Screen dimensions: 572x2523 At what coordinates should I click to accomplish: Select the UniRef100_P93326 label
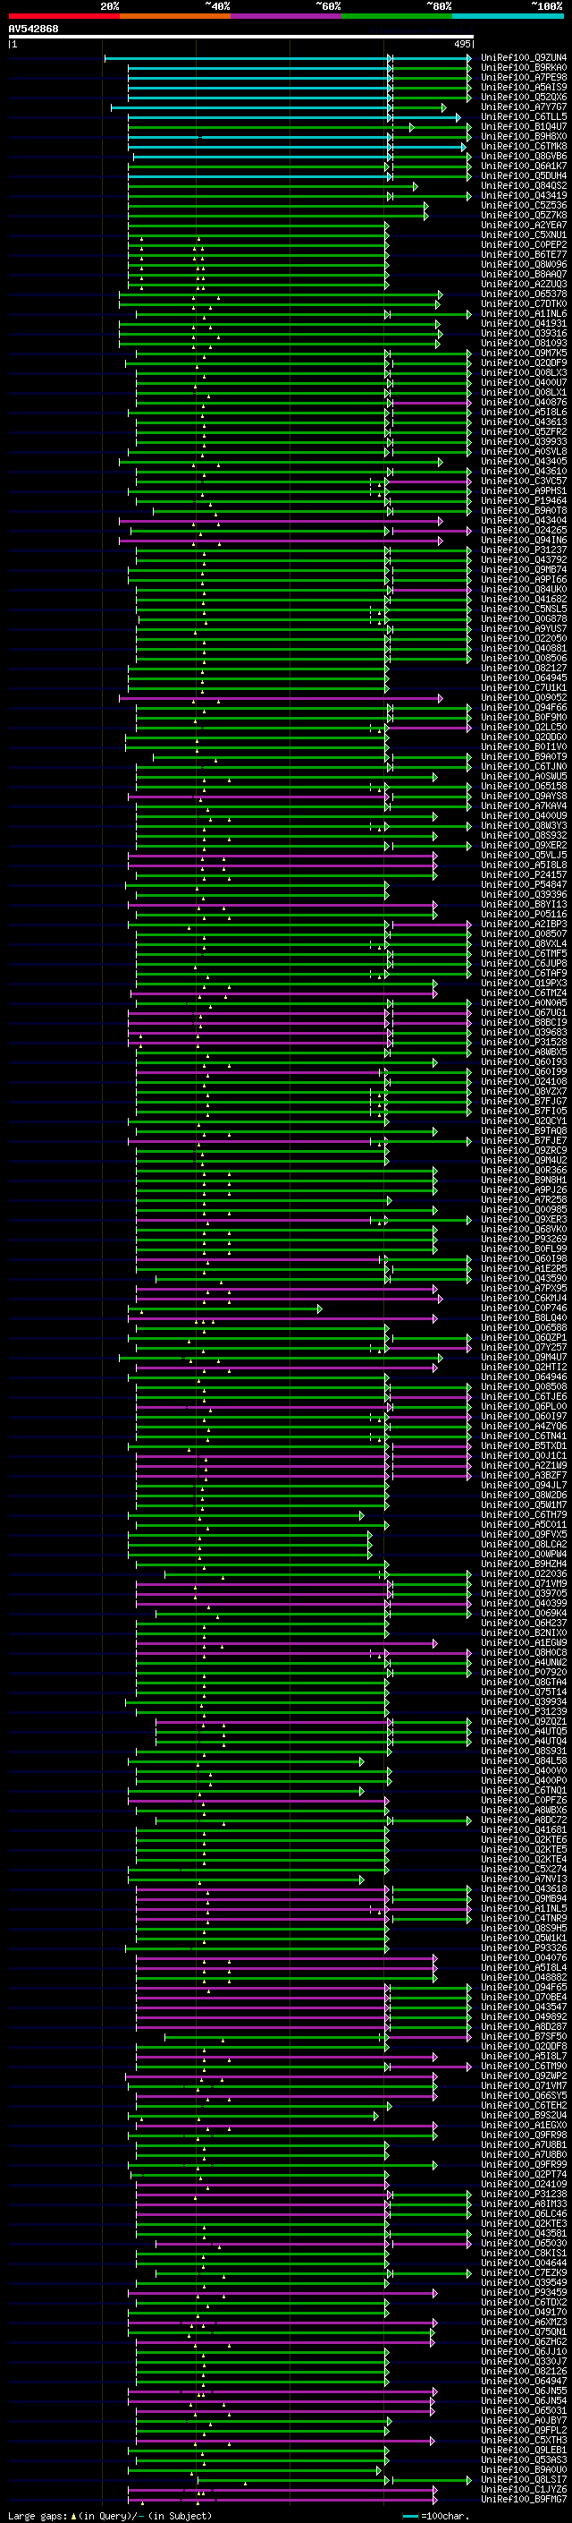(x=524, y=1948)
